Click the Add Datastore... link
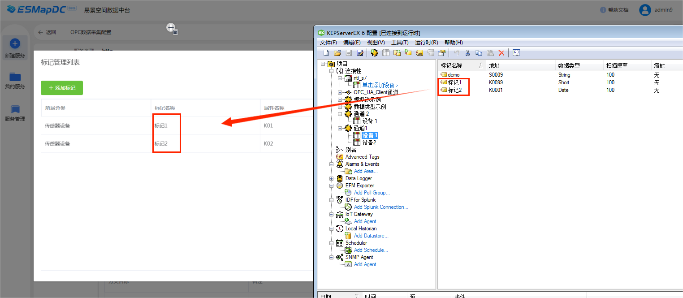This screenshot has width=683, height=298. click(371, 236)
